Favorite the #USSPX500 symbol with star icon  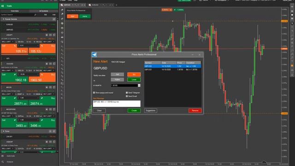[47, 109]
